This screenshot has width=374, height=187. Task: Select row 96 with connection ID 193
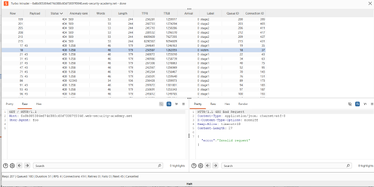[134, 94]
